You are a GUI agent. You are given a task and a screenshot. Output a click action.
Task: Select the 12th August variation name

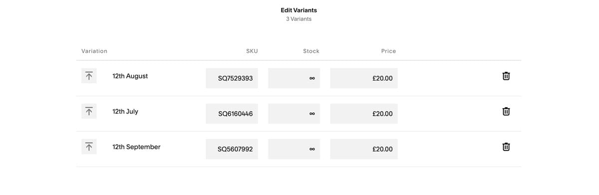pos(130,76)
